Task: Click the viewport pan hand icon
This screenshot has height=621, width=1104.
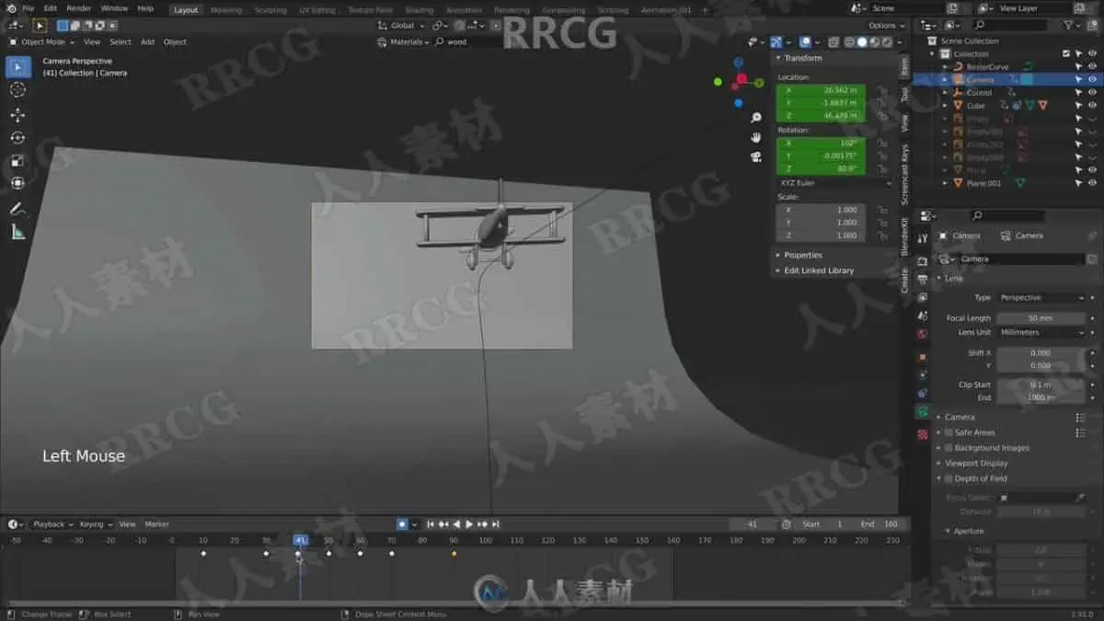Action: [756, 137]
